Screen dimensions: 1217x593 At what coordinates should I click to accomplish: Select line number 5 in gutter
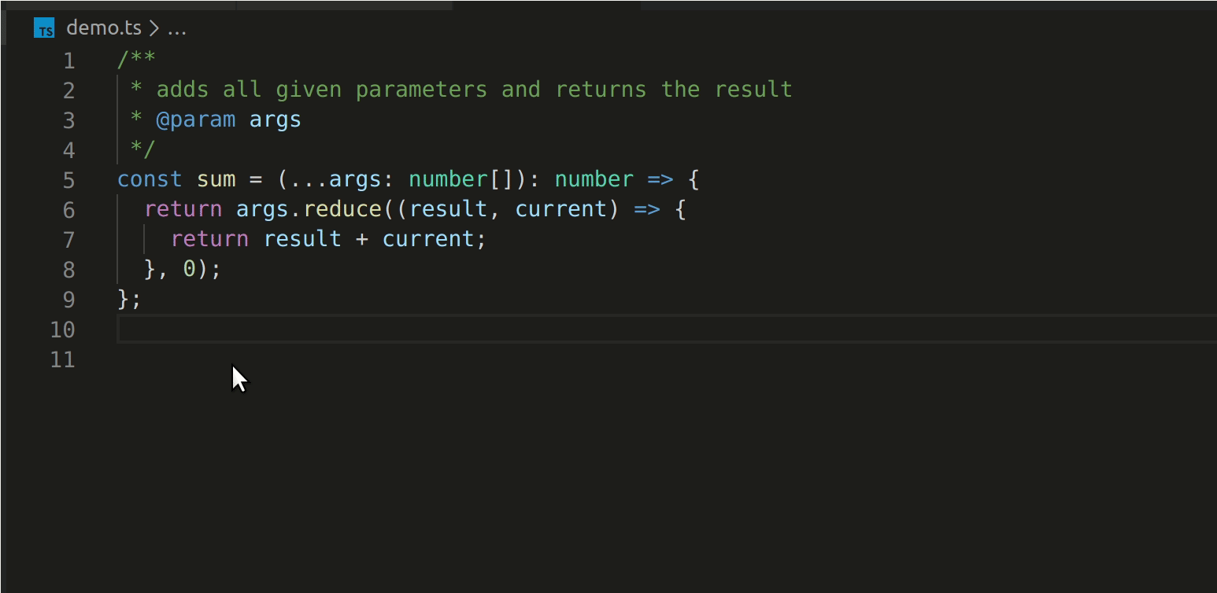pos(69,180)
